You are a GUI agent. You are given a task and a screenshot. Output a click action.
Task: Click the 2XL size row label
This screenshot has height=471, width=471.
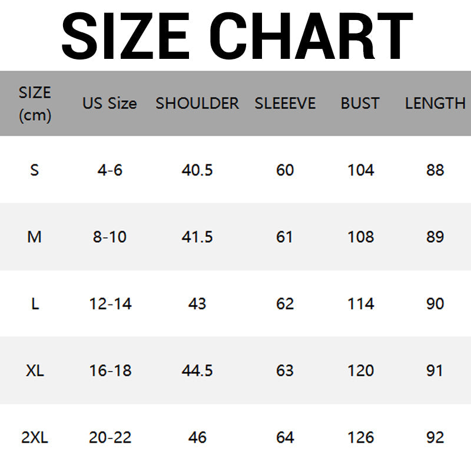click(35, 437)
